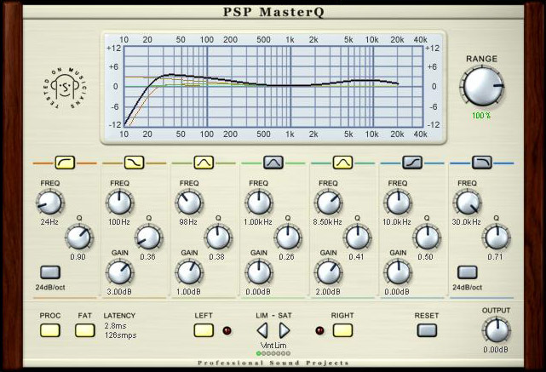Click the GAIN knob at 1.00dB
The image size is (546, 372).
point(189,272)
